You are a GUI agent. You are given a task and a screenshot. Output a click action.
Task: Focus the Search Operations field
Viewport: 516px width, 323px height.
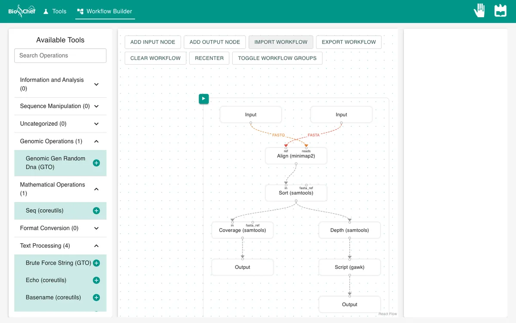(x=60, y=56)
